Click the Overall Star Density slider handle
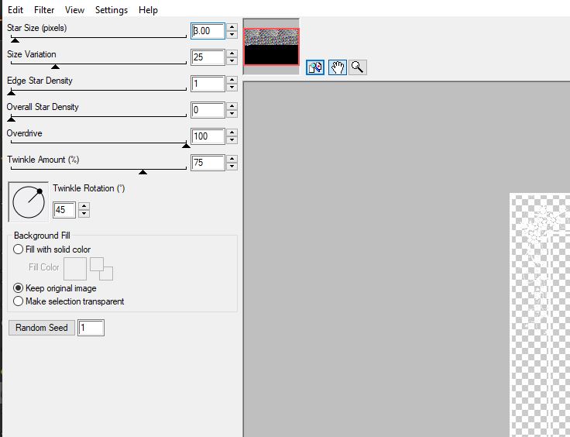This screenshot has width=570, height=437. click(12, 119)
